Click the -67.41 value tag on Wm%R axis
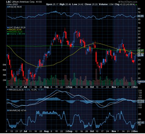 pos(140,122)
